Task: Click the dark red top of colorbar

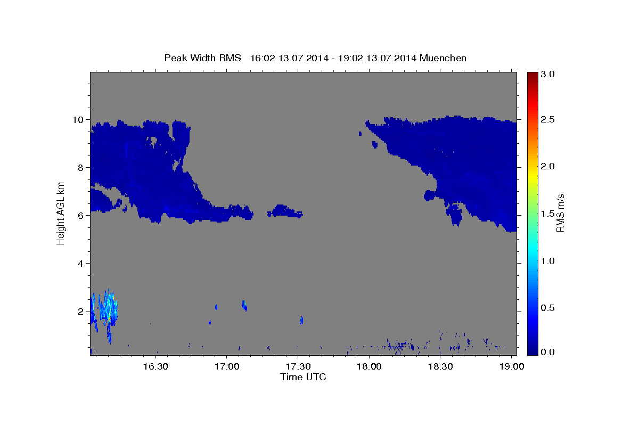Action: click(532, 75)
